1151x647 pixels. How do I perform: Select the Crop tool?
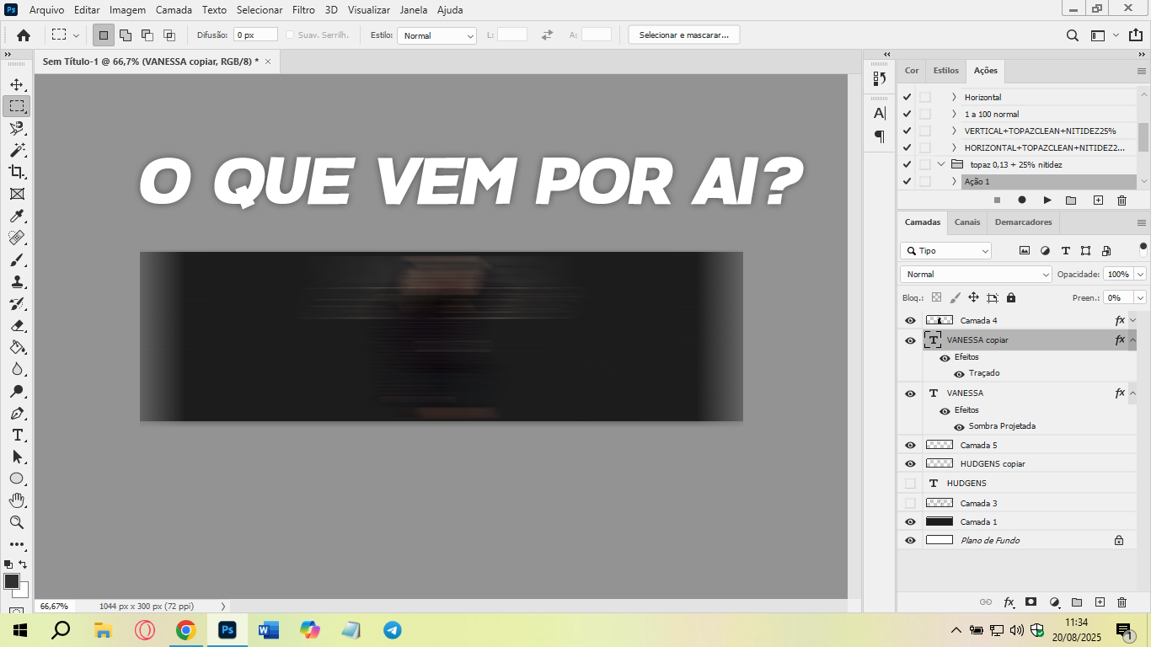[16, 172]
